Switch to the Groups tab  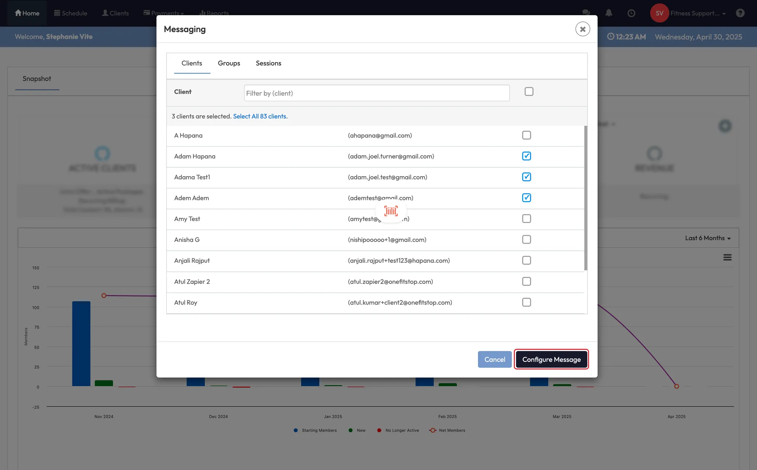[229, 63]
